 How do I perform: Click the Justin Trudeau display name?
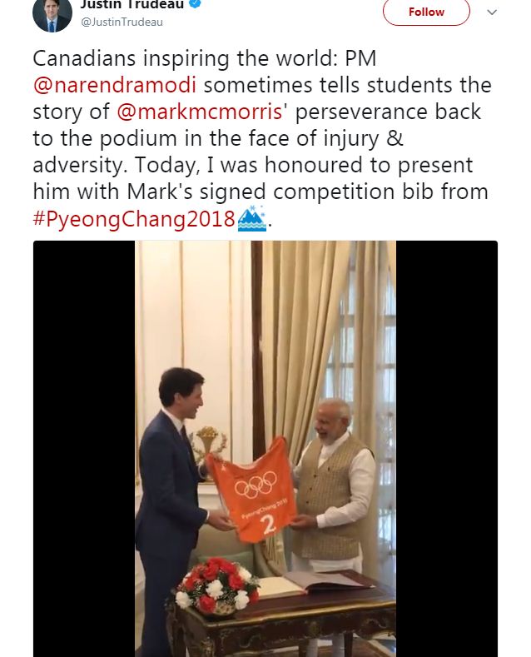coord(132,4)
